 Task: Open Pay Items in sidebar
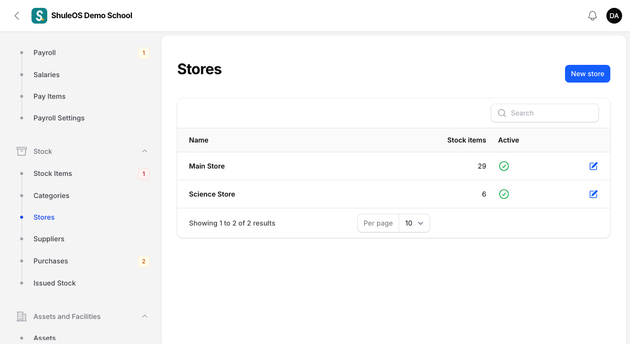[49, 96]
